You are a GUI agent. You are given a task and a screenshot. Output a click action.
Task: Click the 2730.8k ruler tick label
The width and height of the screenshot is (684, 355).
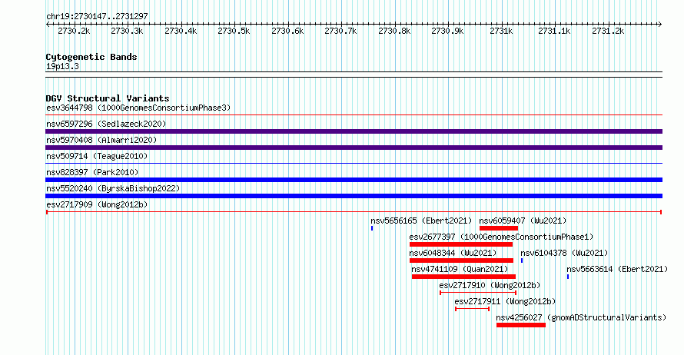click(x=394, y=31)
